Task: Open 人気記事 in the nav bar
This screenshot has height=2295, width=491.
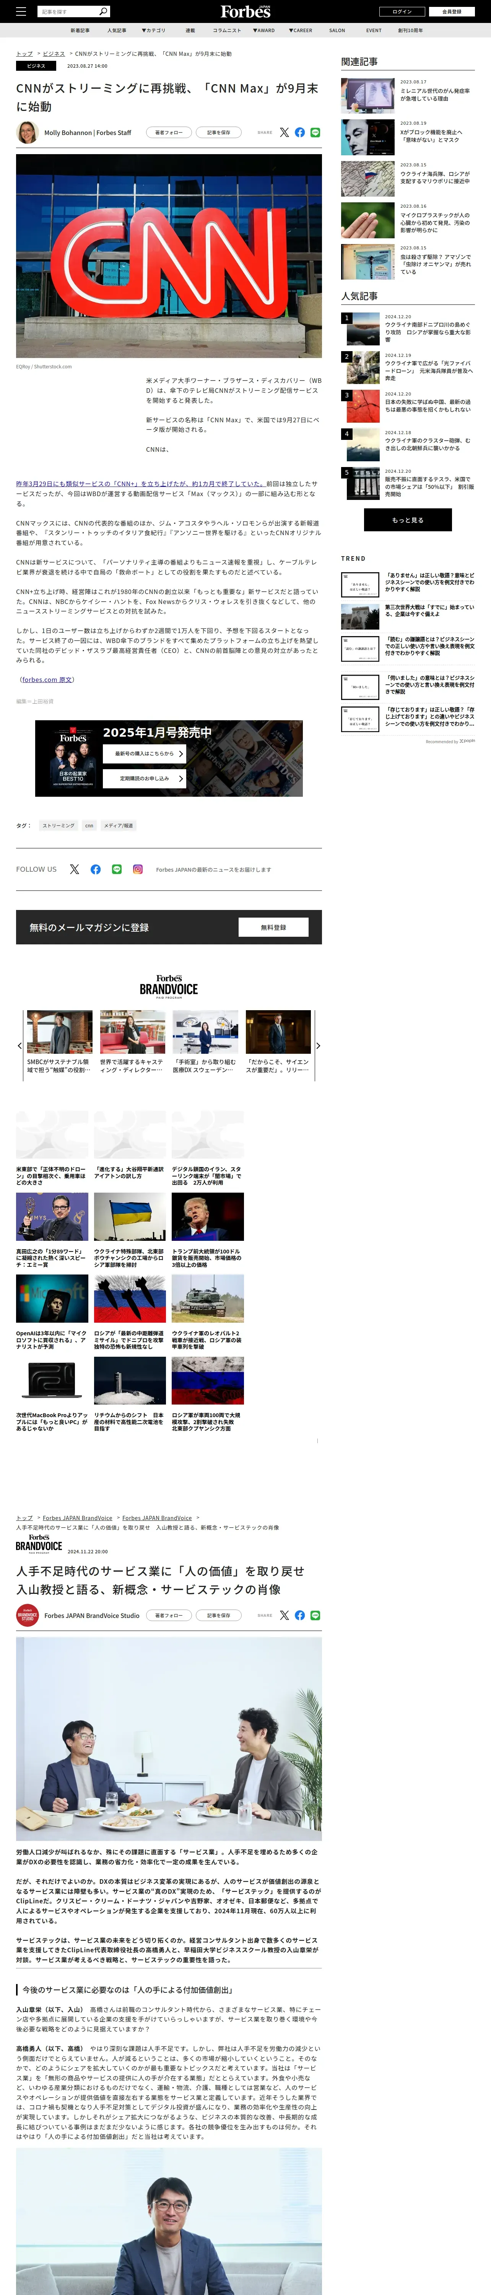Action: click(x=117, y=30)
